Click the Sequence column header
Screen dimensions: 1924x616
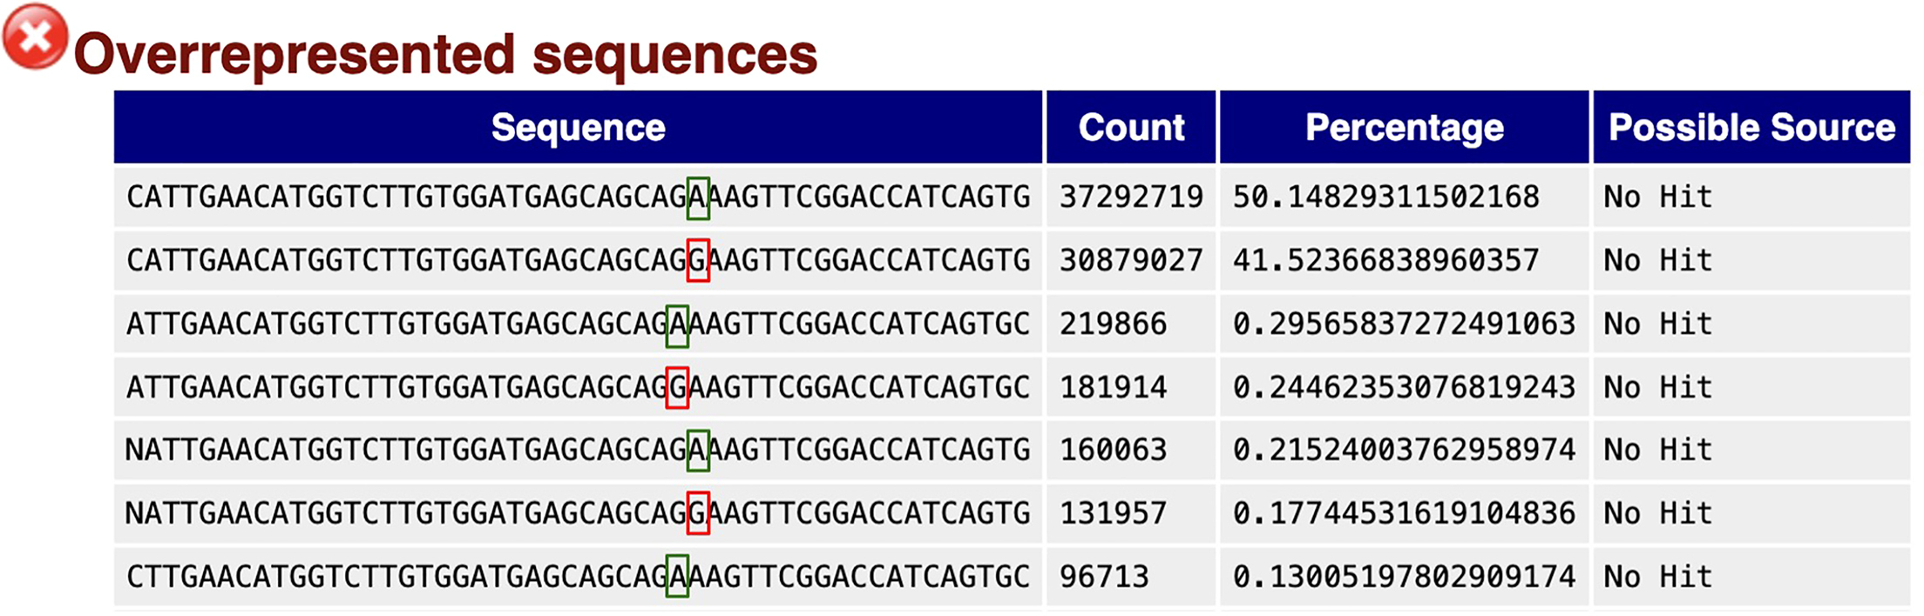[578, 128]
